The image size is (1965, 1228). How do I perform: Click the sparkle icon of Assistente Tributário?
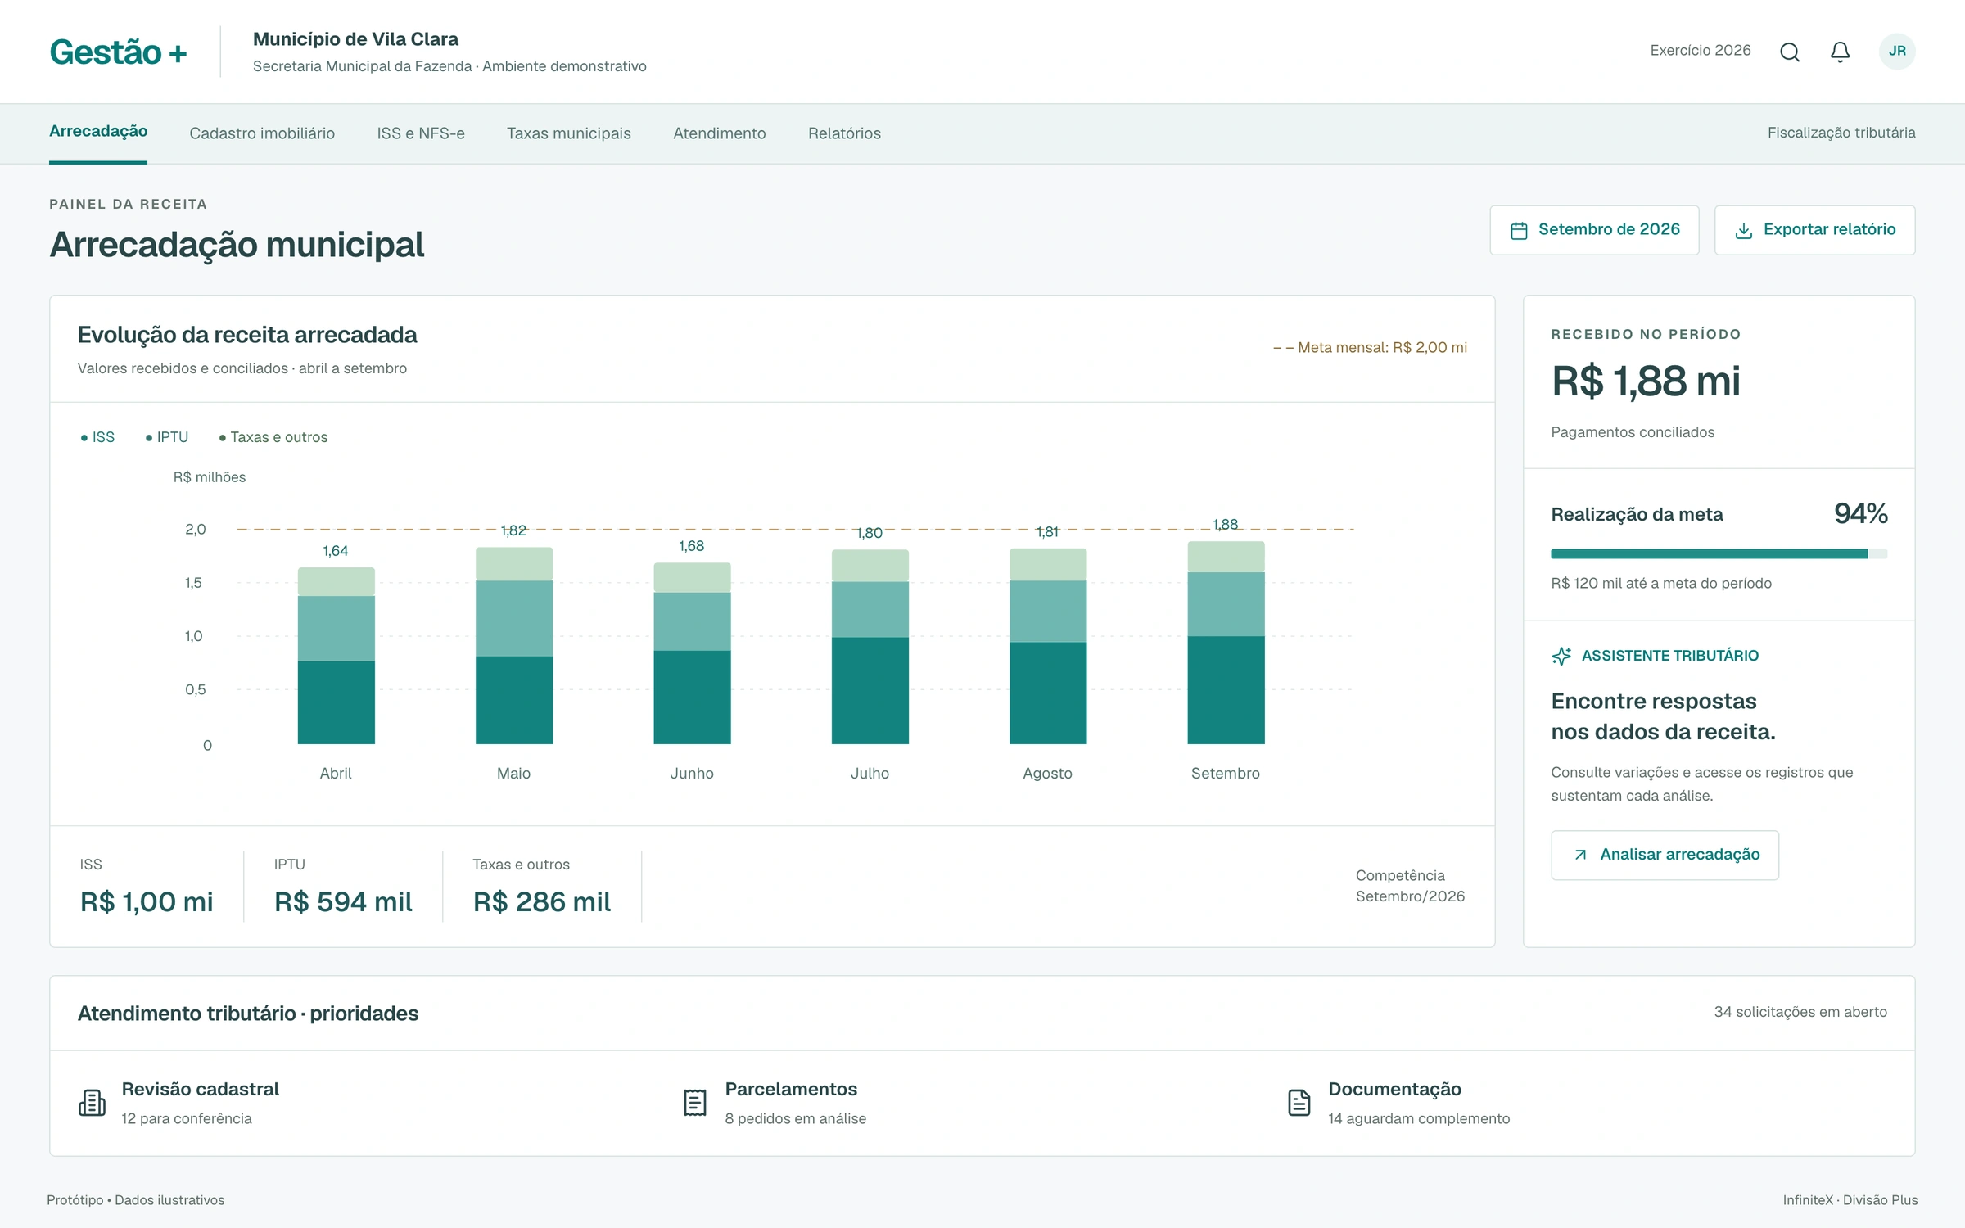pyautogui.click(x=1561, y=656)
